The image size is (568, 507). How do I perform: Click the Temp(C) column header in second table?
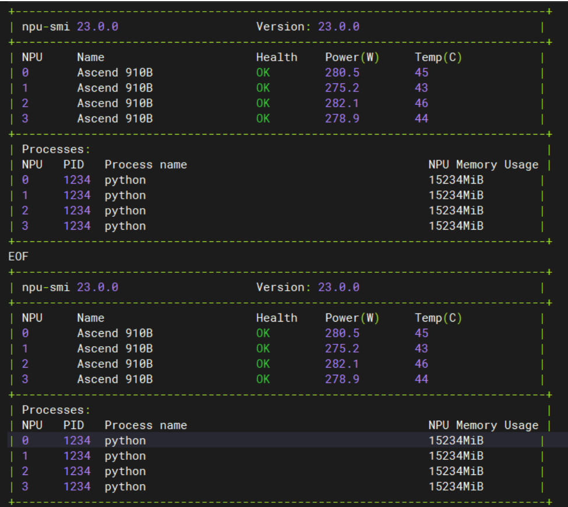click(438, 318)
